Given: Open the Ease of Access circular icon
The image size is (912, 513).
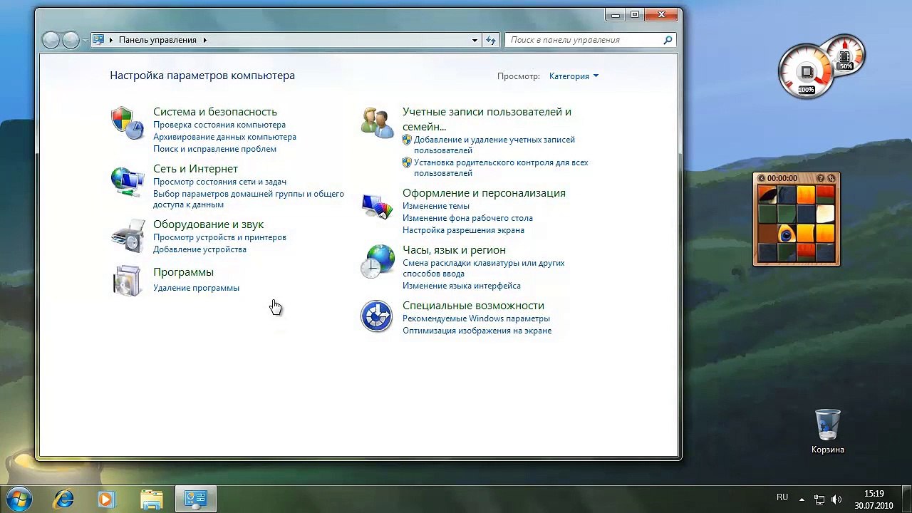Looking at the screenshot, I should point(377,316).
